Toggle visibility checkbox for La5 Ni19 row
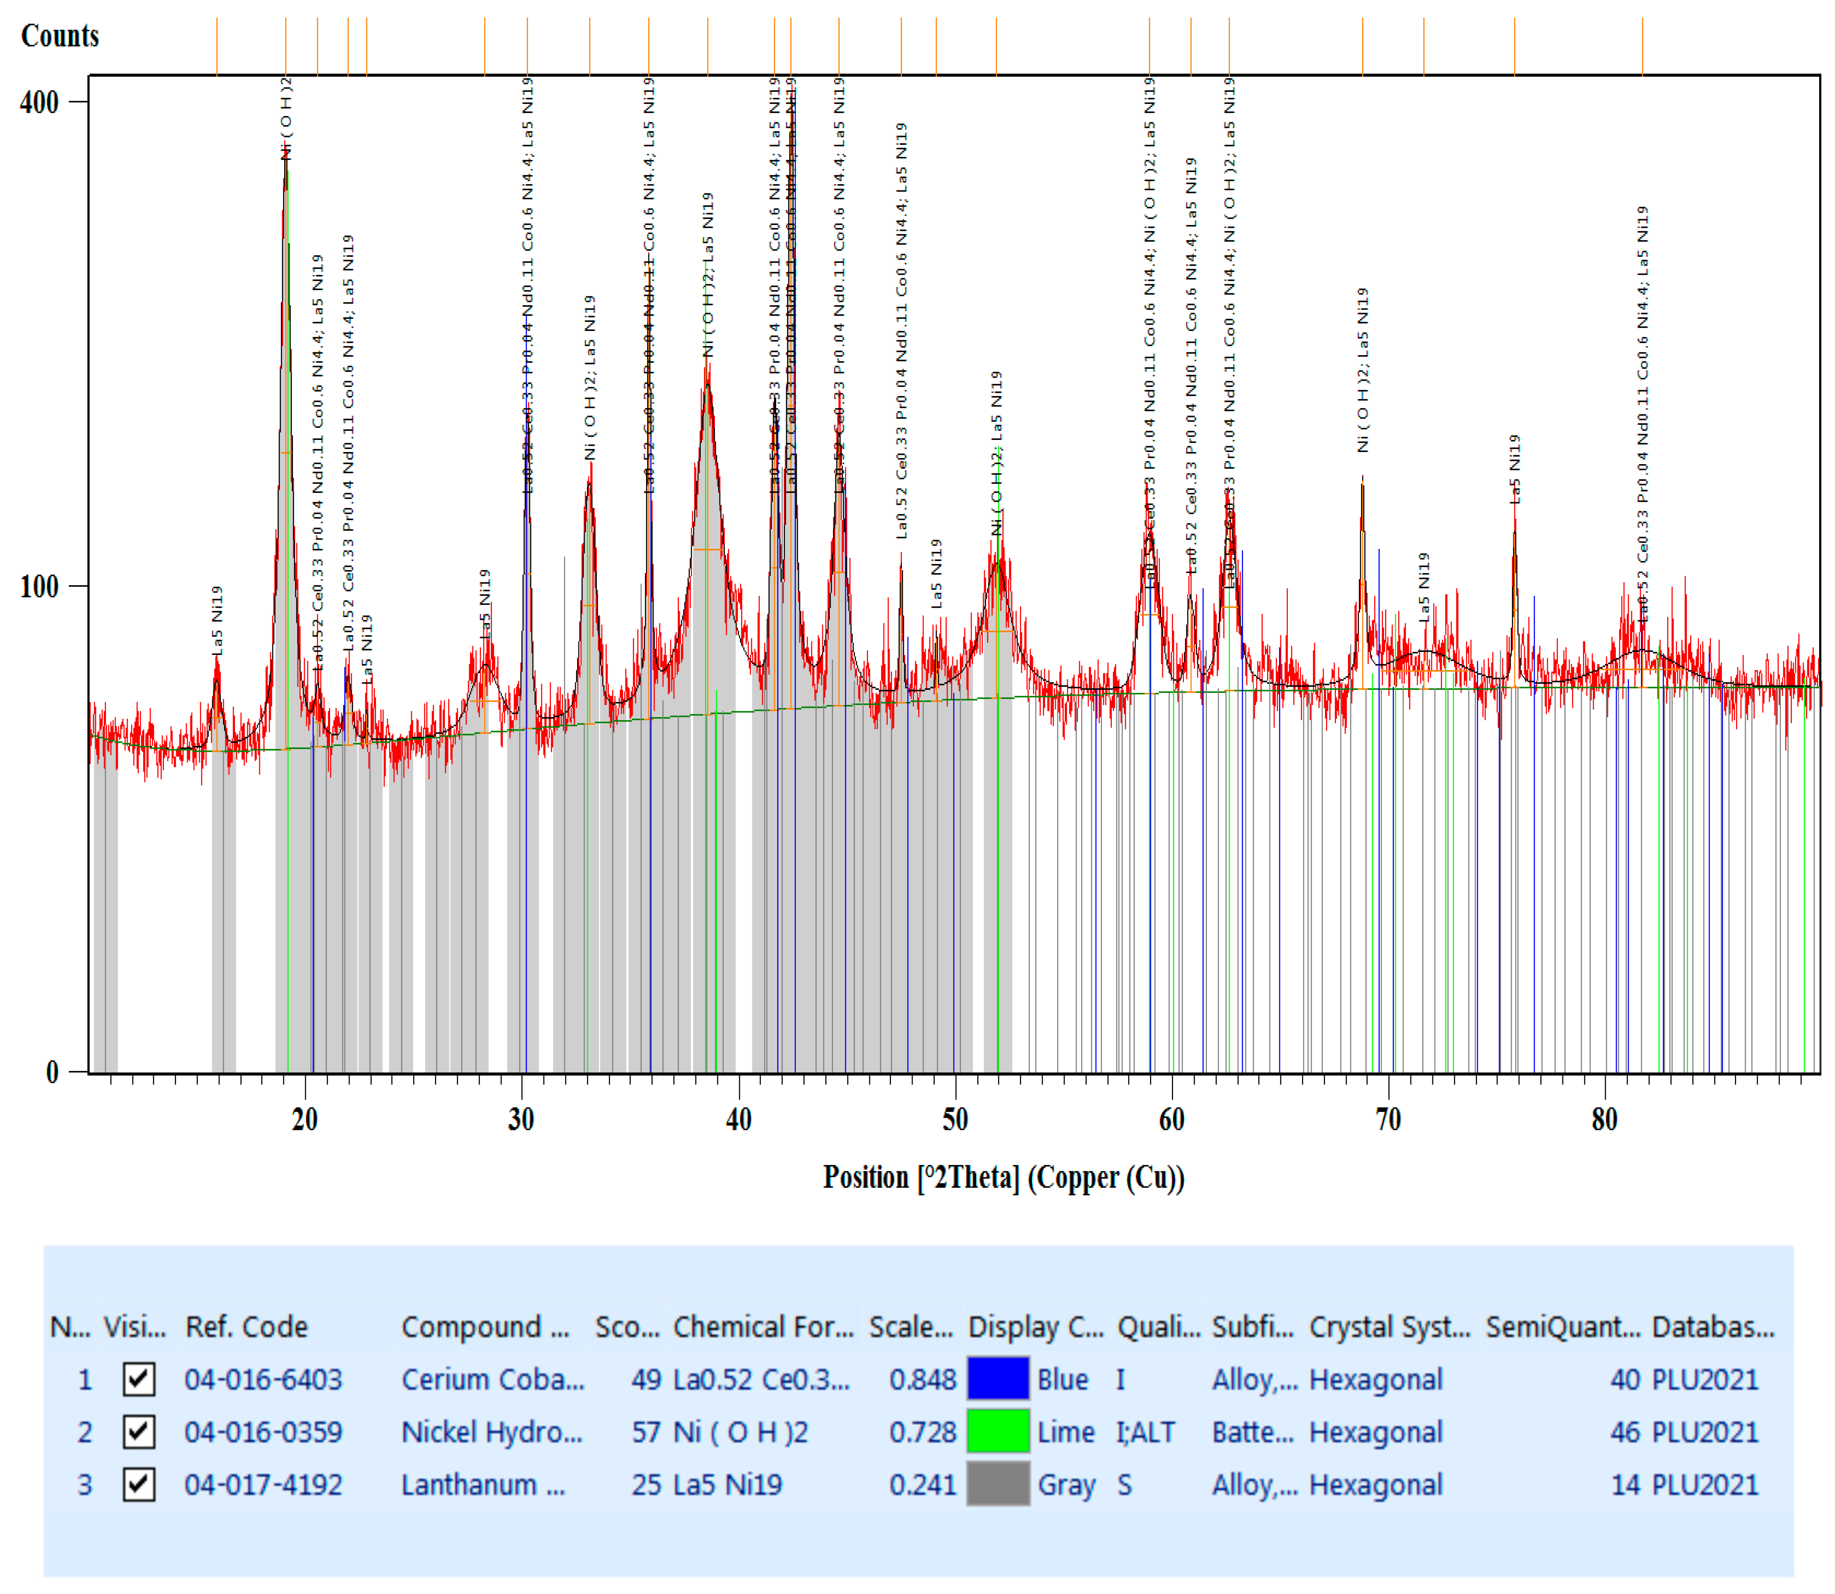This screenshot has width=1835, height=1594. 139,1484
